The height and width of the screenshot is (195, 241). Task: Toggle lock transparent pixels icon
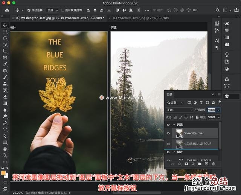175,117
